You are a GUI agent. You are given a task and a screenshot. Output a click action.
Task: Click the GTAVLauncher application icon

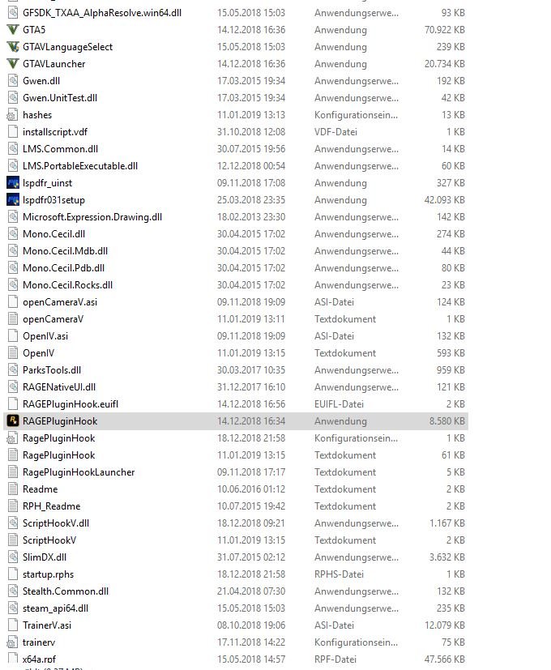click(x=13, y=64)
